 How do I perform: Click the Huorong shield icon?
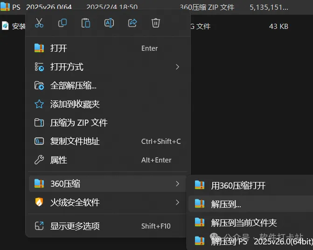pyautogui.click(x=39, y=202)
